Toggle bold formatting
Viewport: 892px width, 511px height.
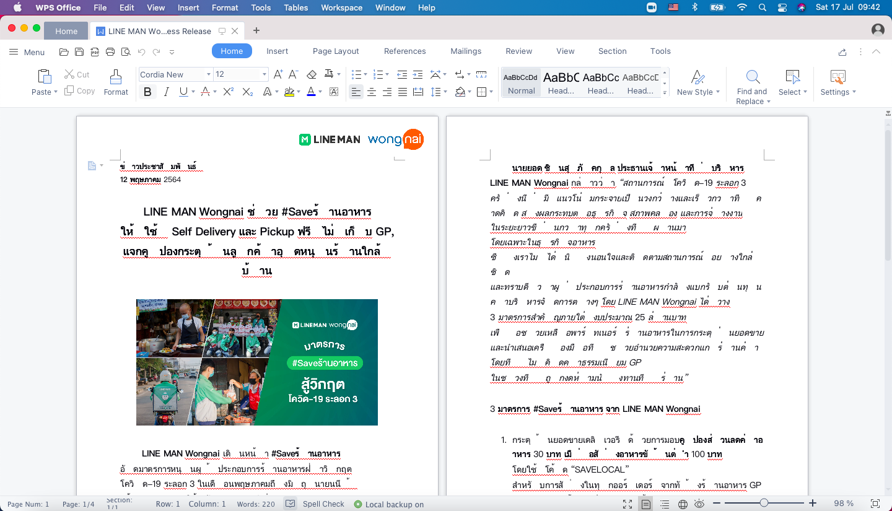coord(147,92)
